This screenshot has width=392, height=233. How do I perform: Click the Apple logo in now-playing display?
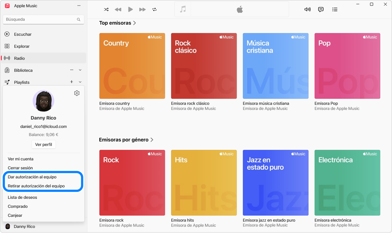click(240, 10)
